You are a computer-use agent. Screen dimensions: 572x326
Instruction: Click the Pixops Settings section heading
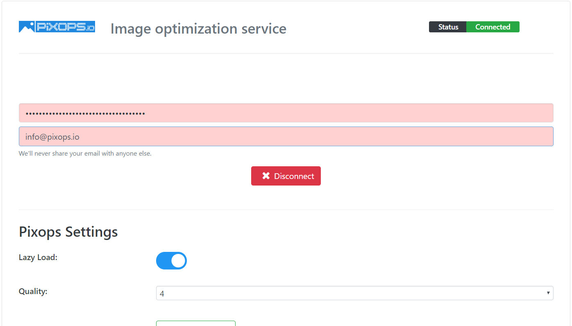click(x=68, y=232)
